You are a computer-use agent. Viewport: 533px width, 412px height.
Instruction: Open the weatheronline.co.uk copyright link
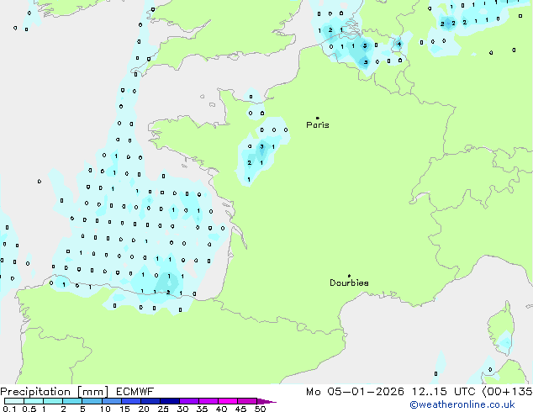[x=462, y=404]
